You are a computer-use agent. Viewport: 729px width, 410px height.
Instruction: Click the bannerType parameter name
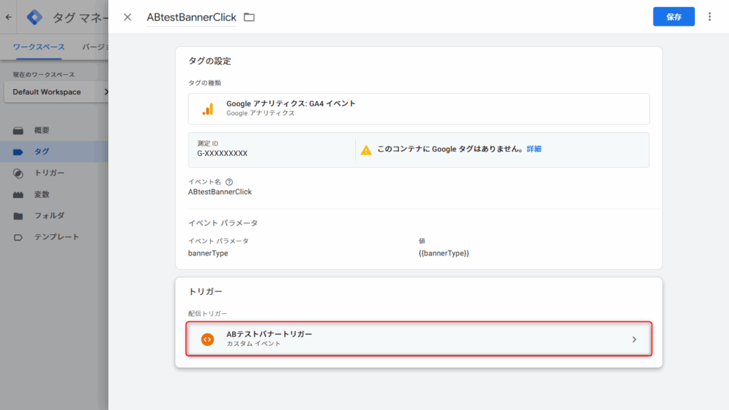(208, 253)
